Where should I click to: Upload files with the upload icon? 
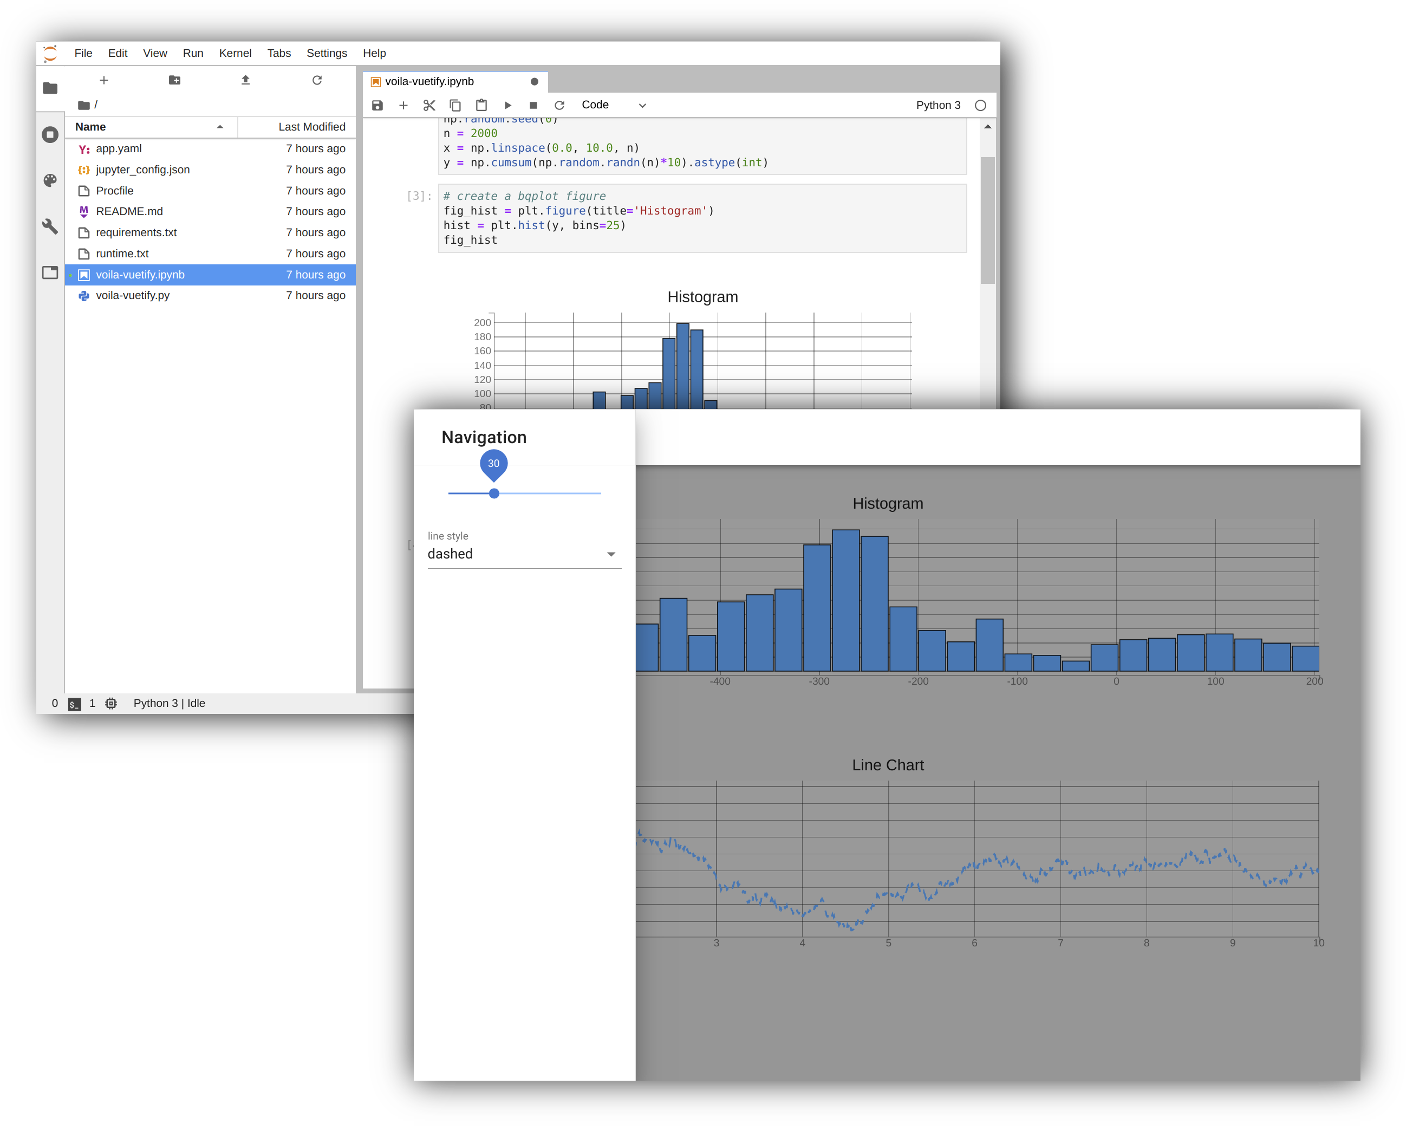tap(245, 80)
